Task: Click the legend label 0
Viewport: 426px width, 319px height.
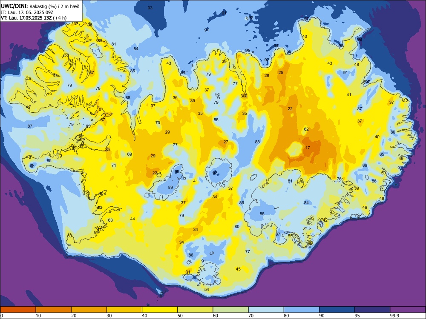Action: [x=2, y=316]
